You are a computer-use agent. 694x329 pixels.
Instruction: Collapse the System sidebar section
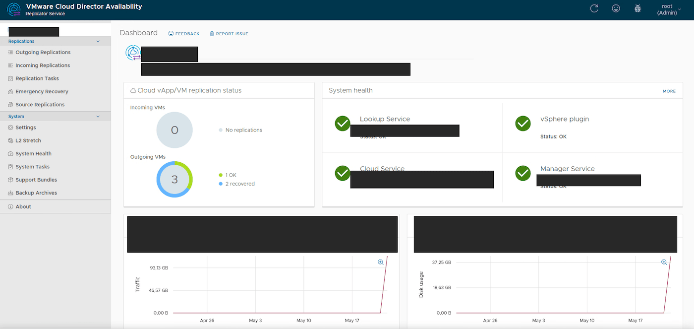98,116
